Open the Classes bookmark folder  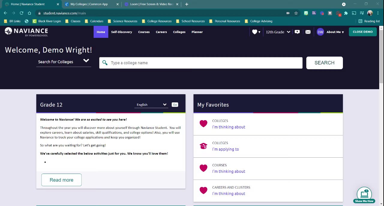click(x=73, y=21)
